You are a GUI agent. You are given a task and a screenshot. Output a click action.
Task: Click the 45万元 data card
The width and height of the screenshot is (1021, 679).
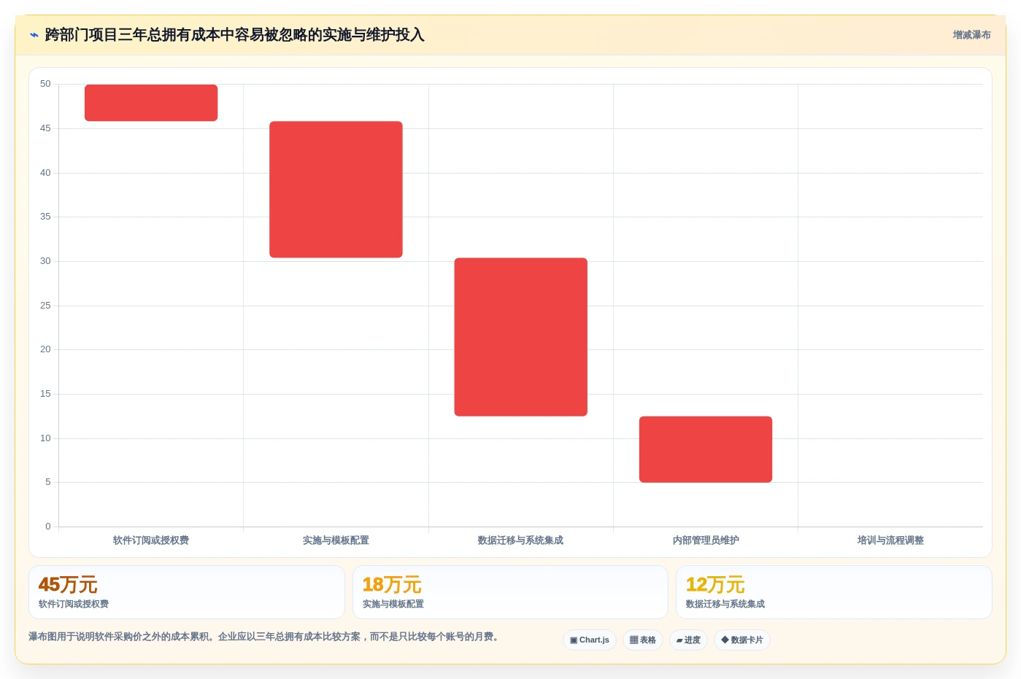[187, 592]
